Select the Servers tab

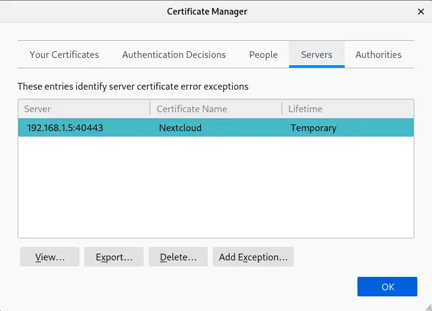pos(317,55)
